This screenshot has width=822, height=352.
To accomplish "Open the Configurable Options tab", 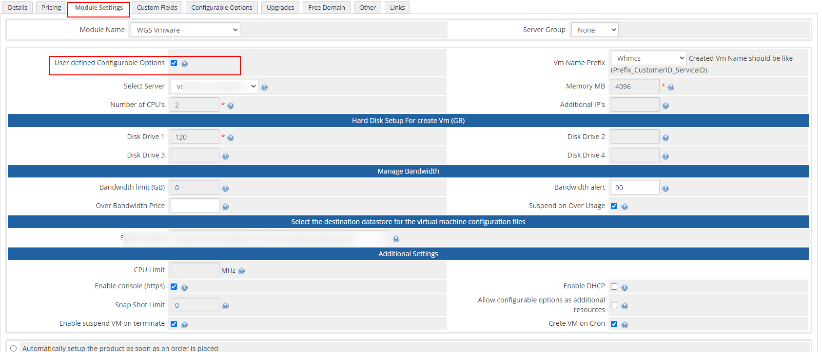I will tap(222, 8).
